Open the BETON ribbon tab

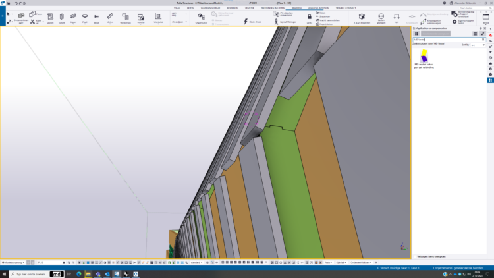click(190, 8)
